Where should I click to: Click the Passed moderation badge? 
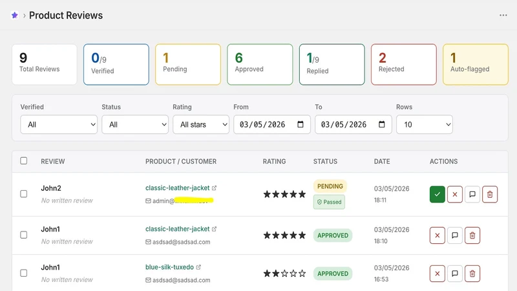pos(329,202)
